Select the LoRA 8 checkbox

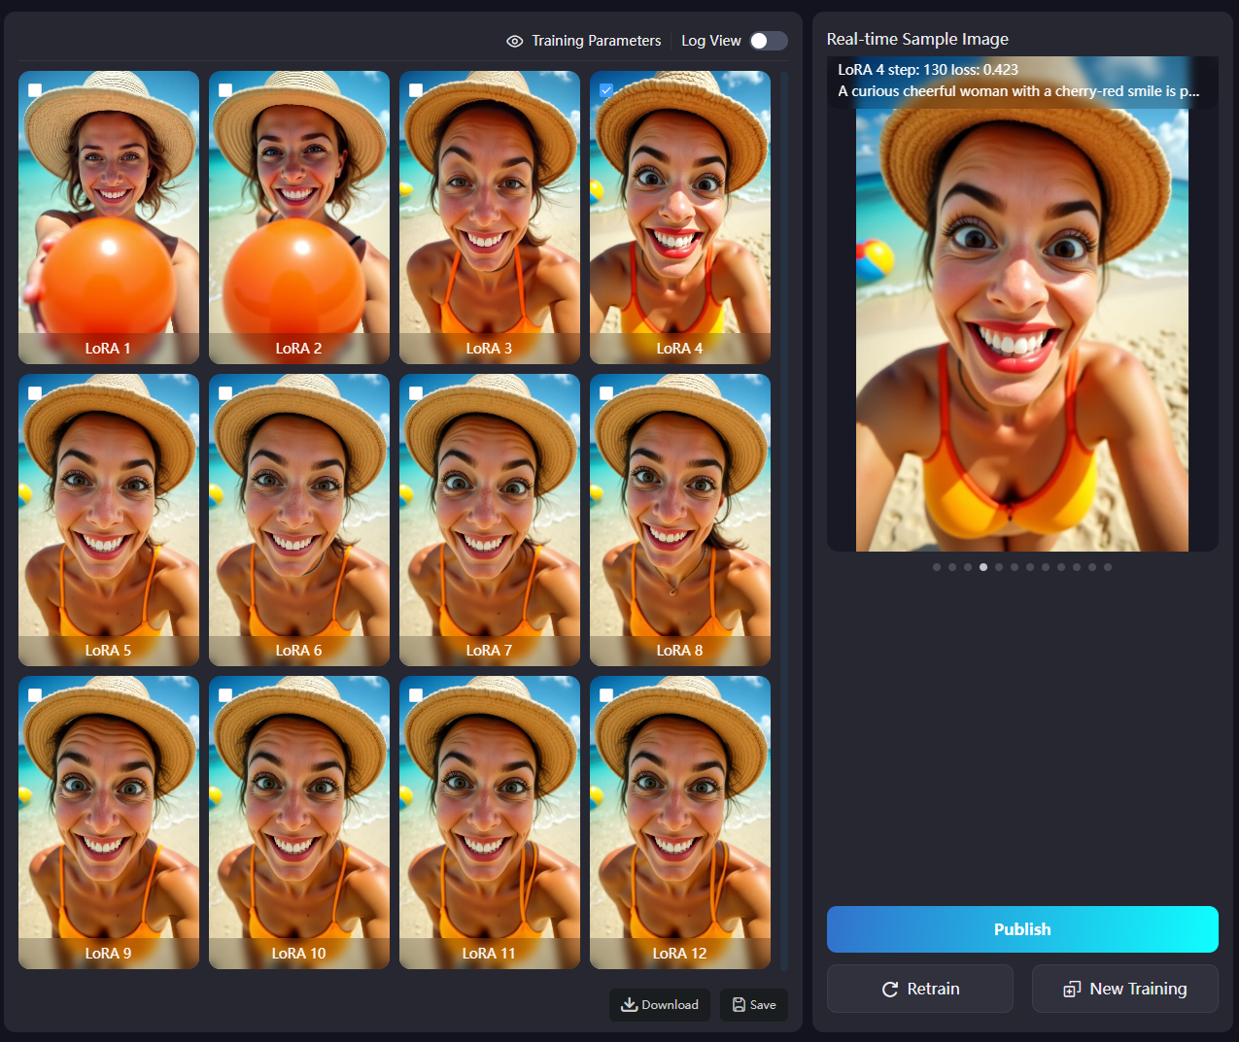point(606,393)
